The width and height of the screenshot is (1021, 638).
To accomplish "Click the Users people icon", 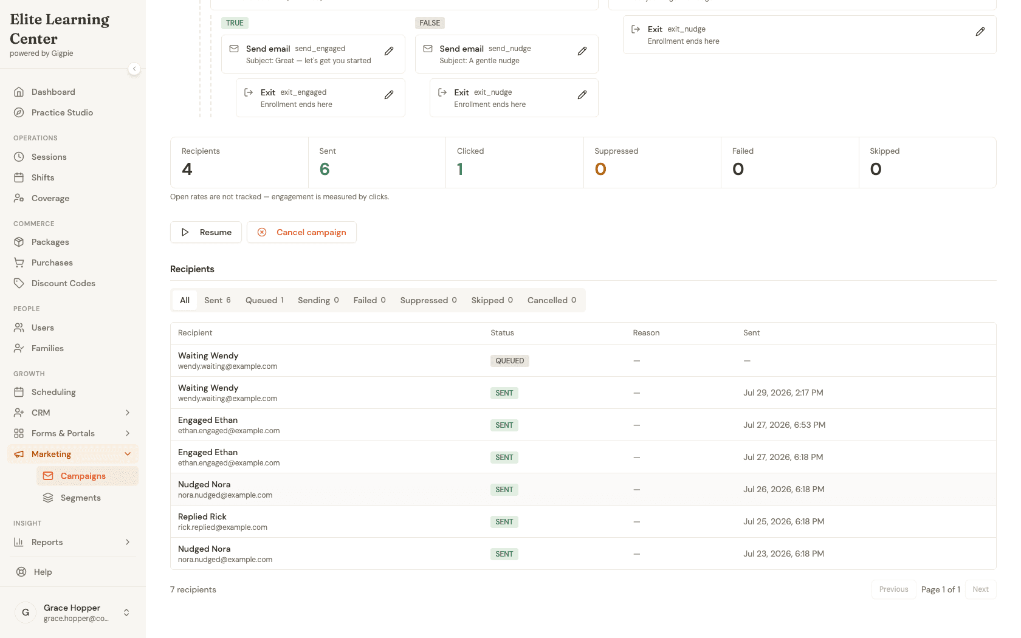I will (x=19, y=328).
